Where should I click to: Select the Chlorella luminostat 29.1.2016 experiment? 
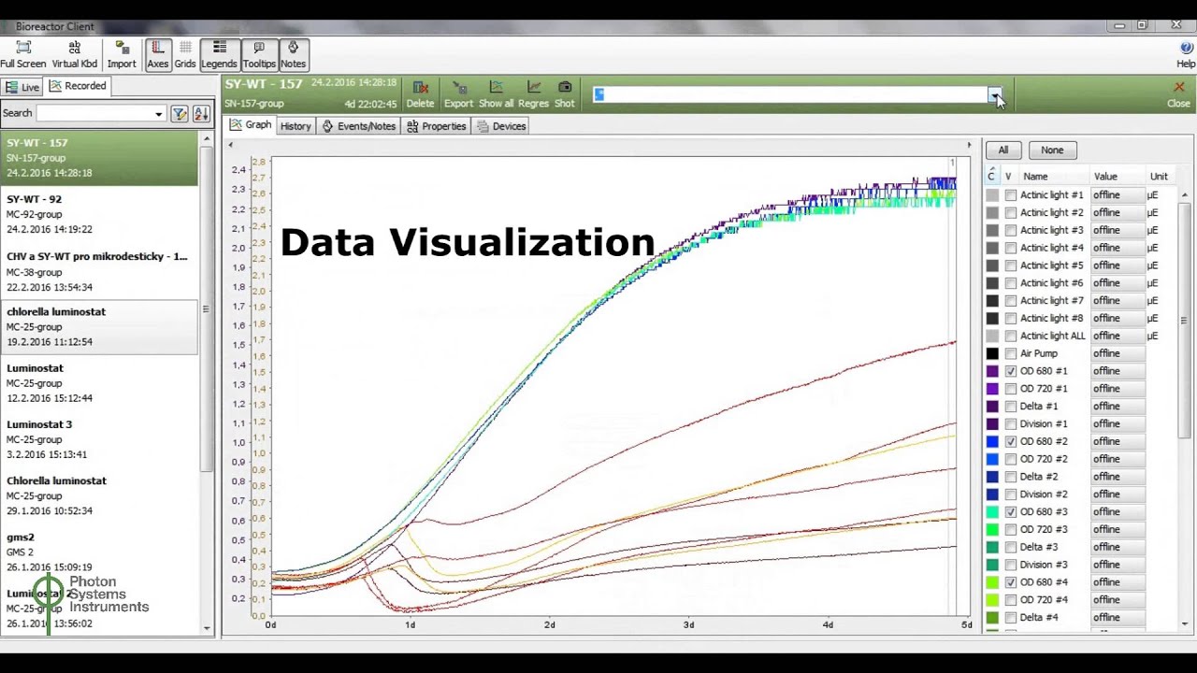click(x=99, y=495)
